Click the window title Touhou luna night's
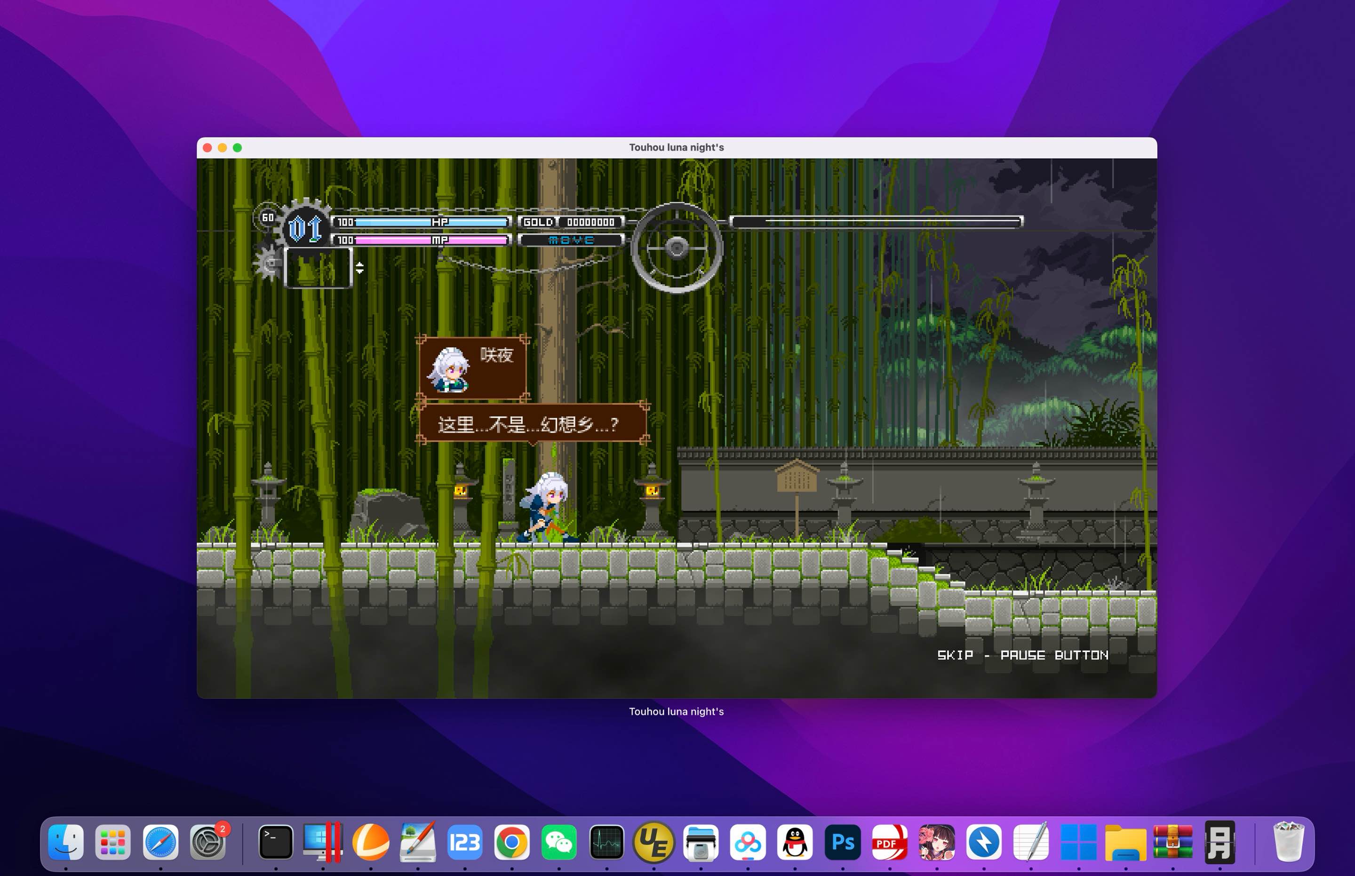This screenshot has height=876, width=1355. [x=677, y=147]
